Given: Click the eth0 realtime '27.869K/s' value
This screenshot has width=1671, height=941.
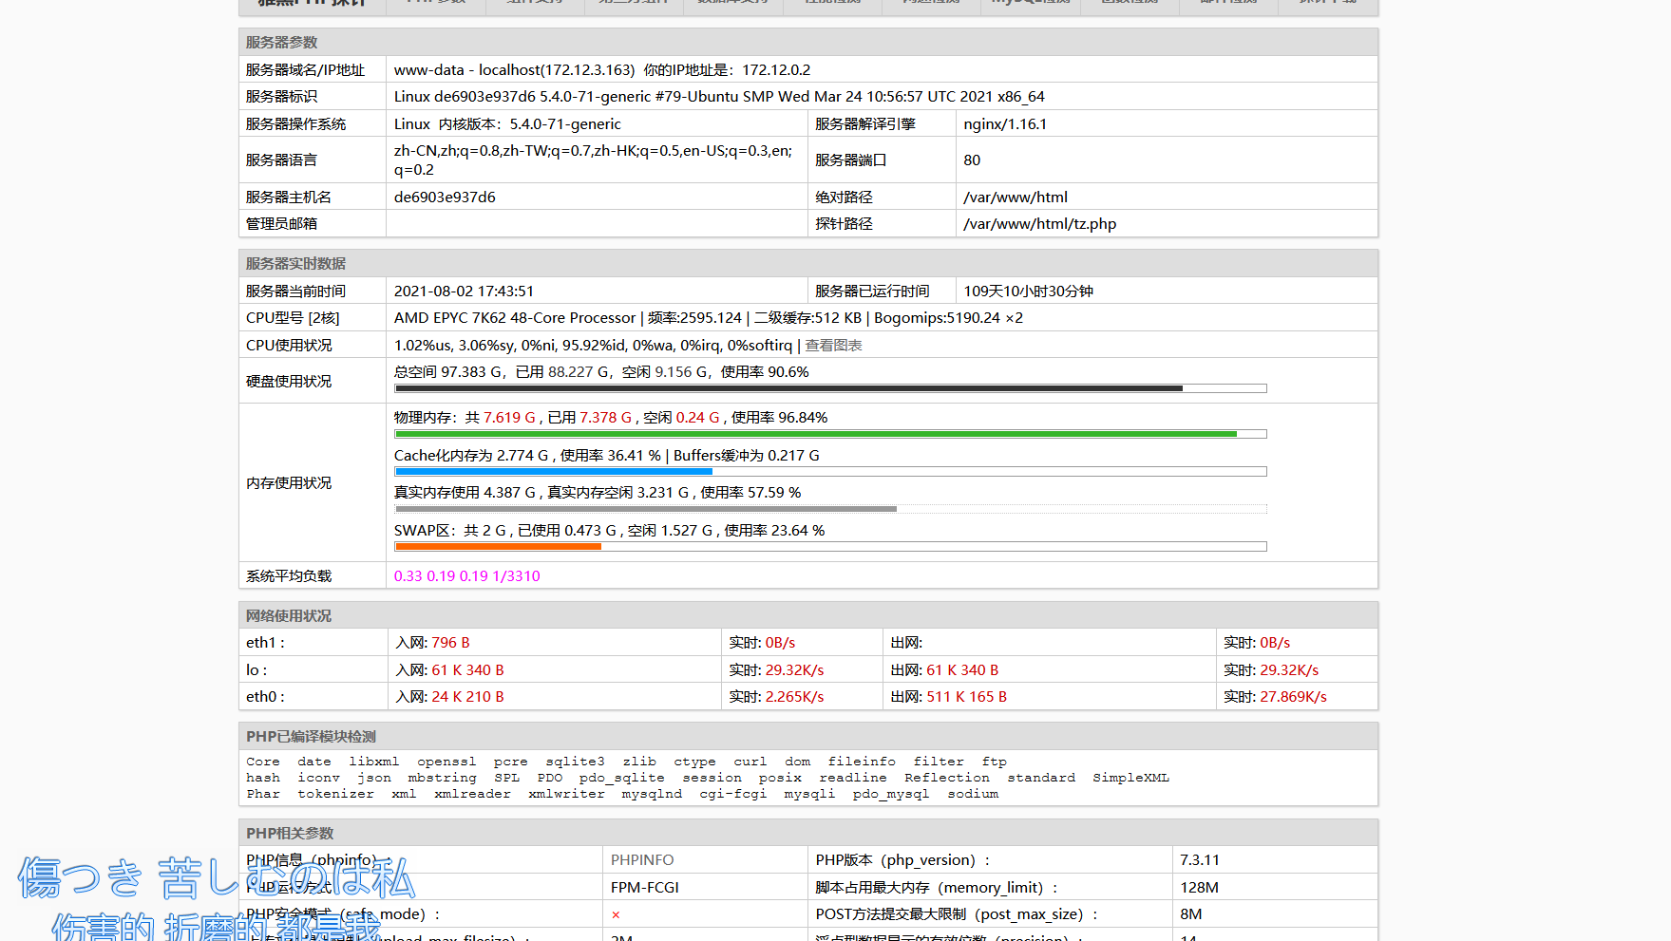Looking at the screenshot, I should coord(1294,696).
